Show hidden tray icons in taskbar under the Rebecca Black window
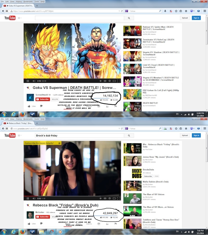Screen dimensions: 208x235 pos(181,232)
